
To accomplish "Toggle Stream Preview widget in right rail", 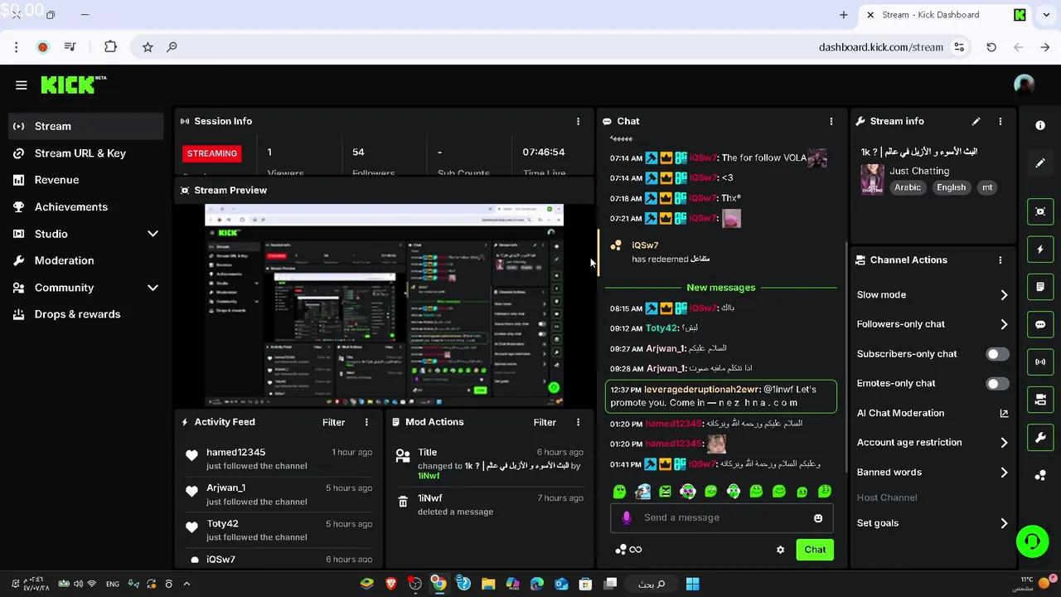I will click(x=1040, y=211).
